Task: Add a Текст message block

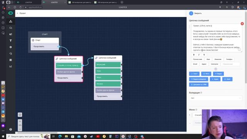Action: click(x=194, y=74)
